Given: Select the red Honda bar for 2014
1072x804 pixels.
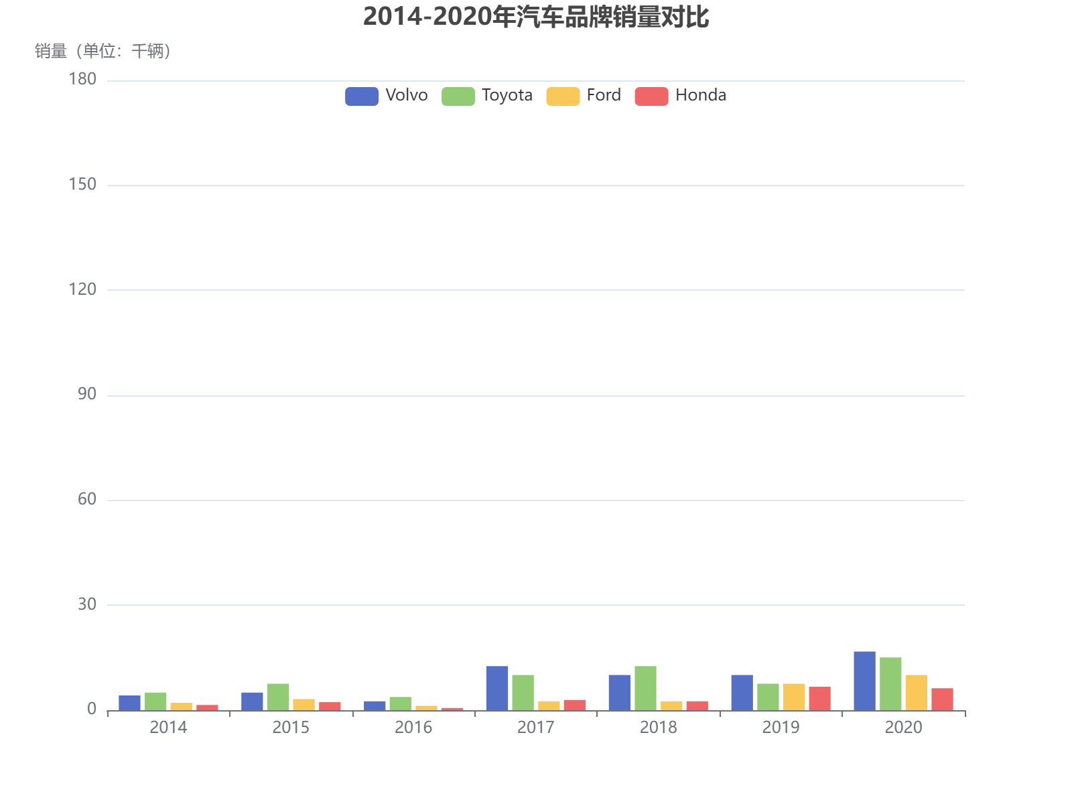Looking at the screenshot, I should click(207, 708).
